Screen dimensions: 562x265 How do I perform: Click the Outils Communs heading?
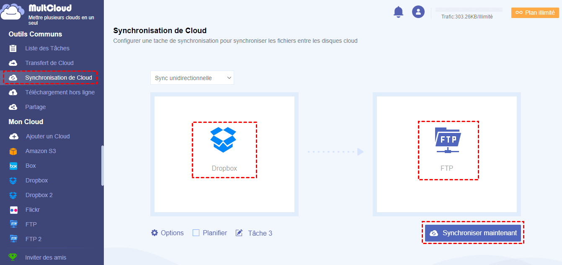(x=35, y=34)
